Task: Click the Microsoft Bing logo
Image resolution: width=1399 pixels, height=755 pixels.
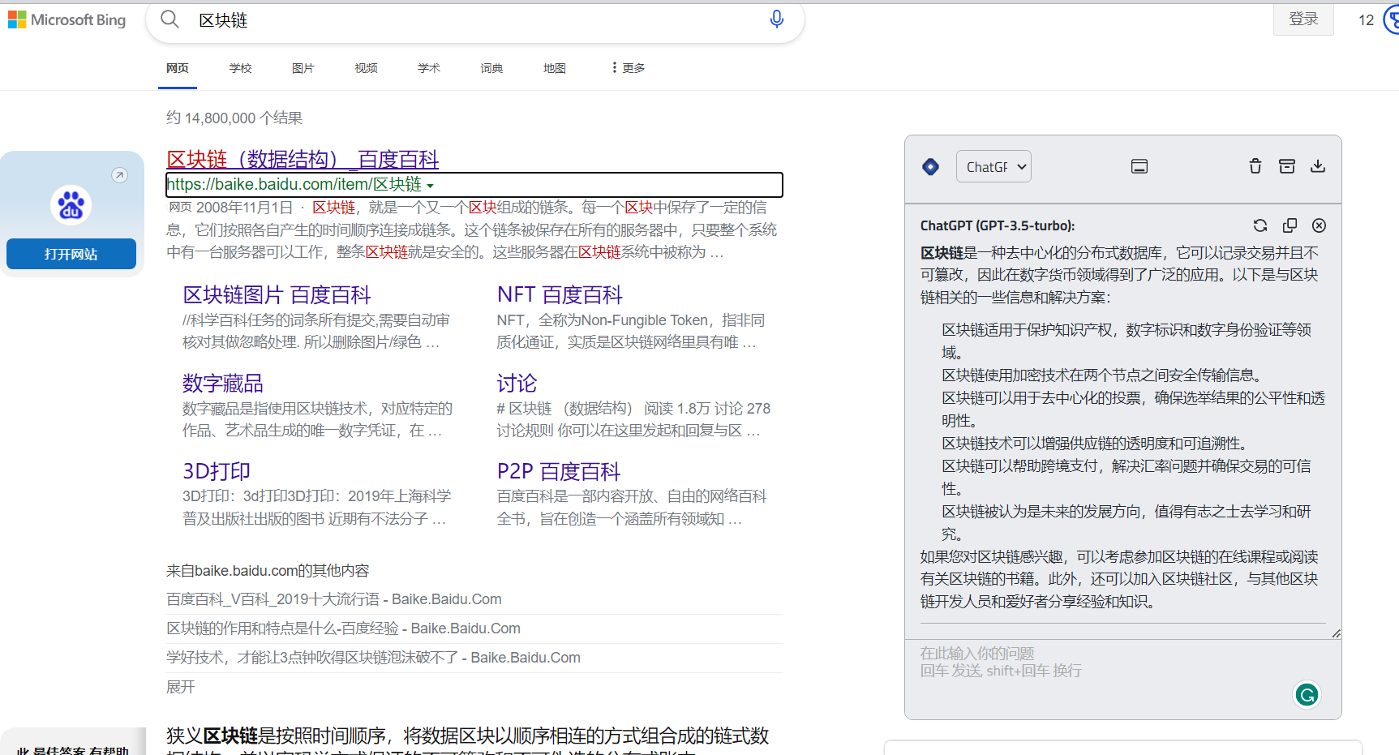Action: coord(67,19)
